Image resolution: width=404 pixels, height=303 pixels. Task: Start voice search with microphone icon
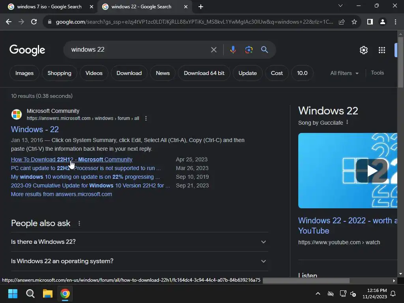[233, 49]
